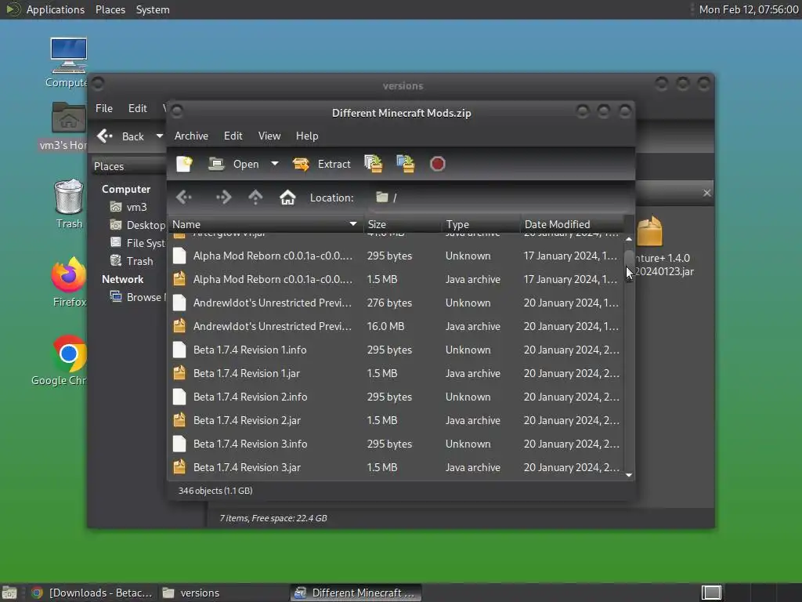The width and height of the screenshot is (802, 602).
Task: Click the archive list scrollbar thumb
Action: [x=629, y=265]
